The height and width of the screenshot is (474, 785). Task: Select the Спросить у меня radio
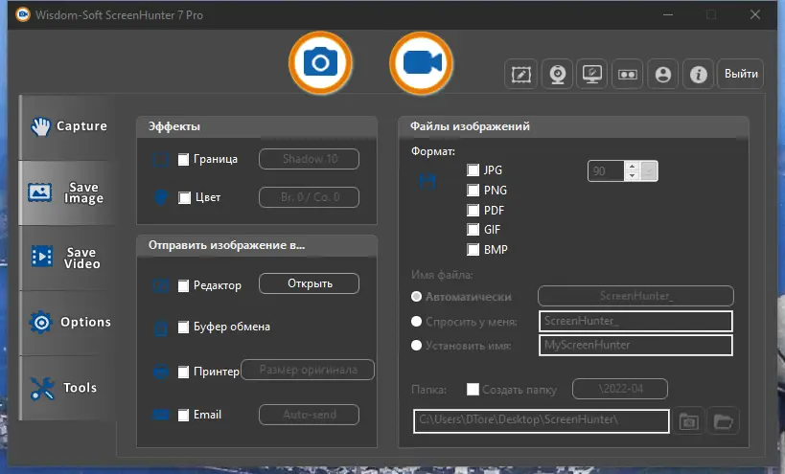[x=416, y=321]
